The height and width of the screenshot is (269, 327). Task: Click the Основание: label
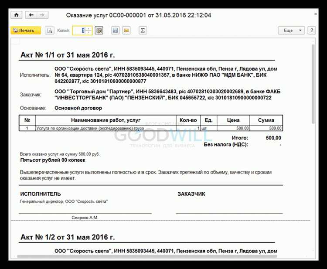(x=33, y=108)
